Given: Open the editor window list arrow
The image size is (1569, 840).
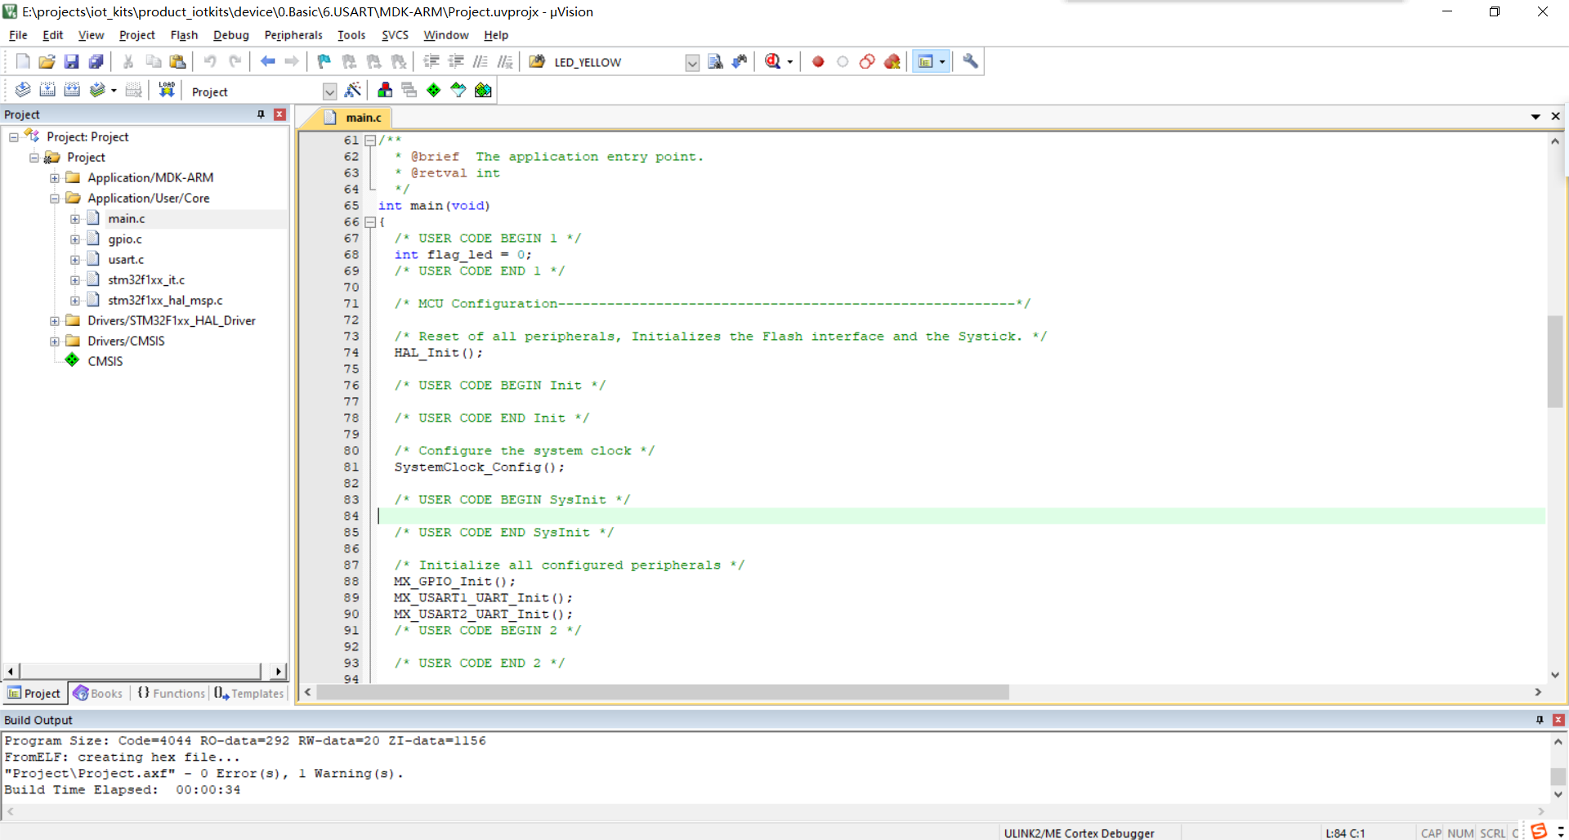Looking at the screenshot, I should coord(1535,117).
